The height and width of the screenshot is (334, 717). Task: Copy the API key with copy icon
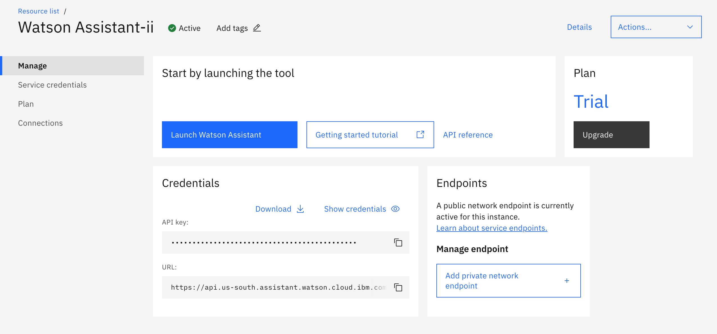pos(398,243)
